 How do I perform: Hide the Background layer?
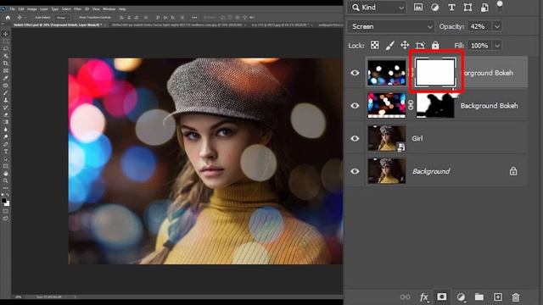click(355, 171)
